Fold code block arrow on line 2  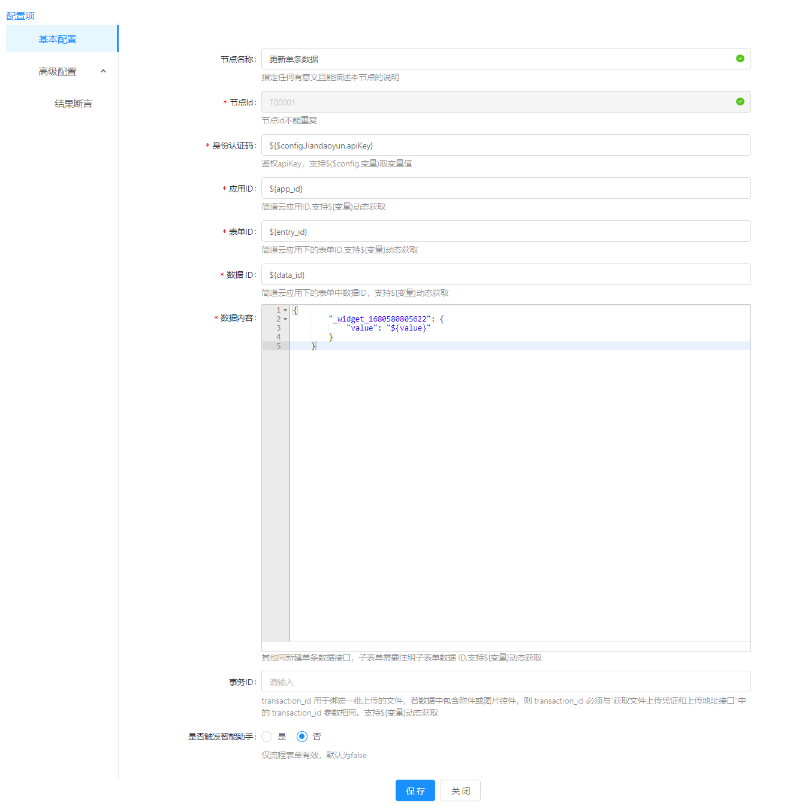285,319
